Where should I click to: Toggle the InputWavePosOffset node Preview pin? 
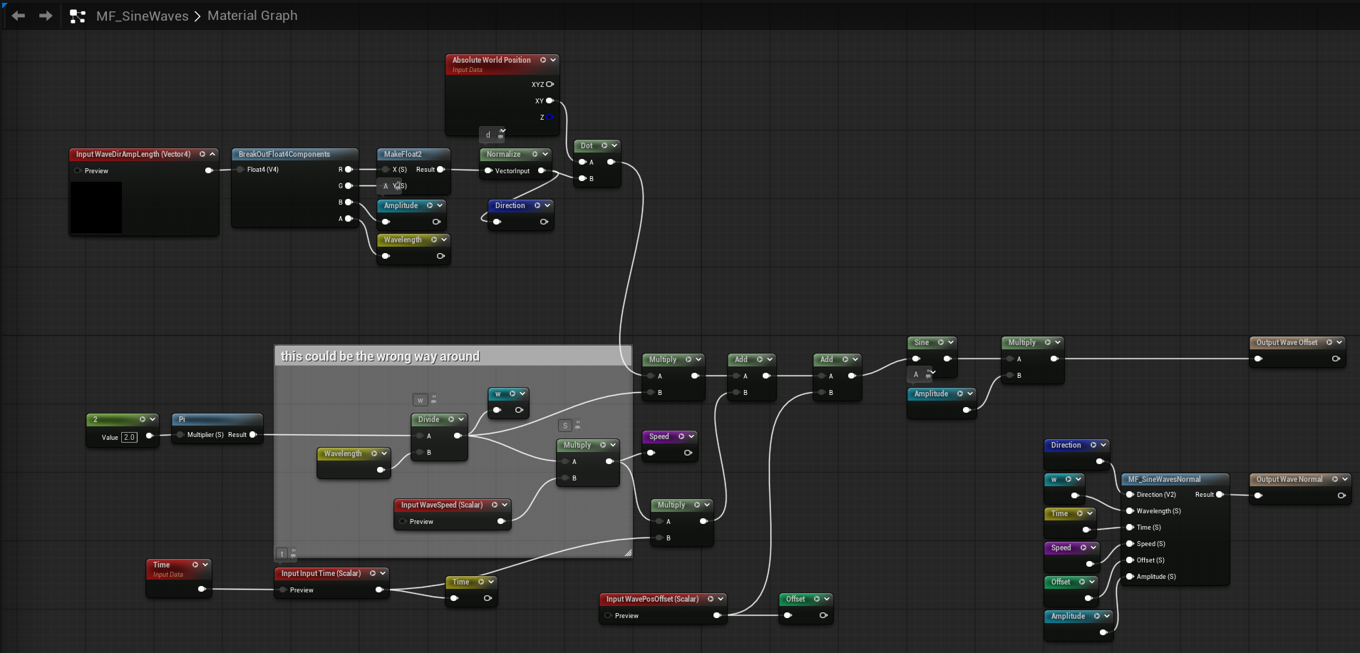(x=608, y=616)
